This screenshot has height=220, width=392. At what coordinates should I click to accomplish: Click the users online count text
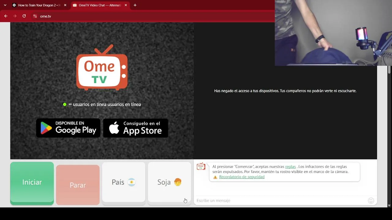pyautogui.click(x=105, y=105)
